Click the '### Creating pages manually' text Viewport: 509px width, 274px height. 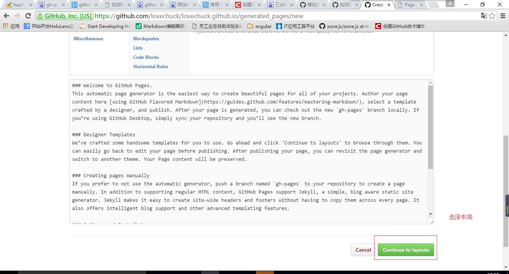pyautogui.click(x=111, y=175)
